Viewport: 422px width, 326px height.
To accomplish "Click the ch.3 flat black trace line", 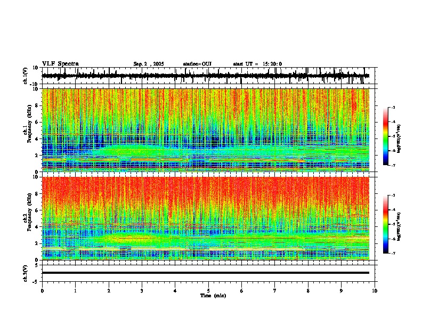I will tap(205, 273).
